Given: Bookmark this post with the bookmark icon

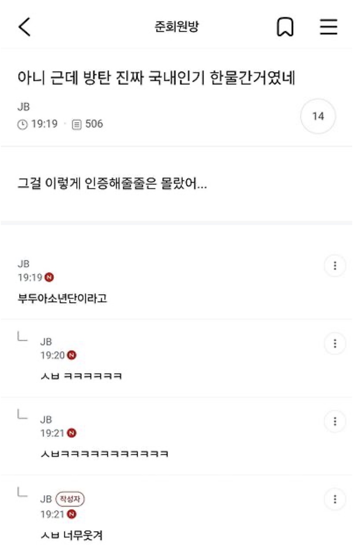Looking at the screenshot, I should pyautogui.click(x=285, y=27).
